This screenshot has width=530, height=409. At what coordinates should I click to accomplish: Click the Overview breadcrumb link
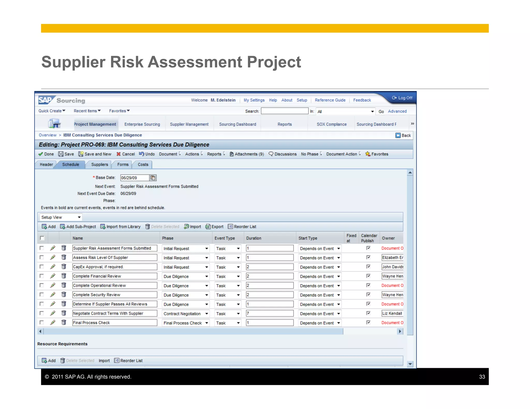[47, 135]
